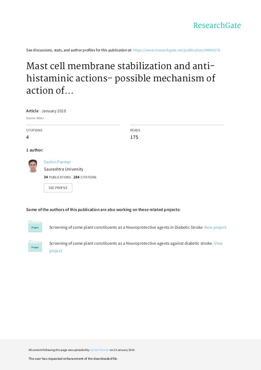Click 284 CITATIONS author stat
Viewport: 261px width, 370px height.
[x=85, y=177]
